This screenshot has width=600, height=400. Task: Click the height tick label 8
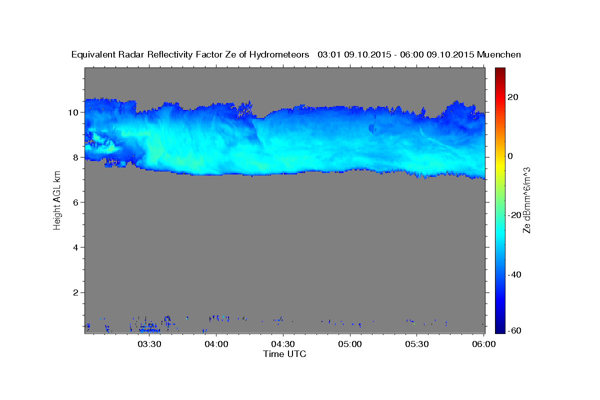(75, 157)
